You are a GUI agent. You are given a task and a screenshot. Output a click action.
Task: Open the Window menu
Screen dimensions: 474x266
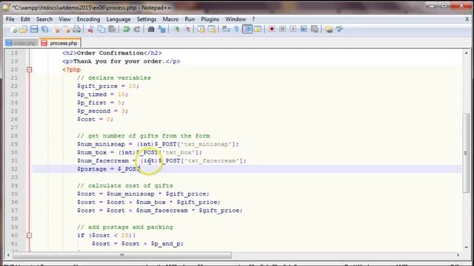tap(236, 19)
